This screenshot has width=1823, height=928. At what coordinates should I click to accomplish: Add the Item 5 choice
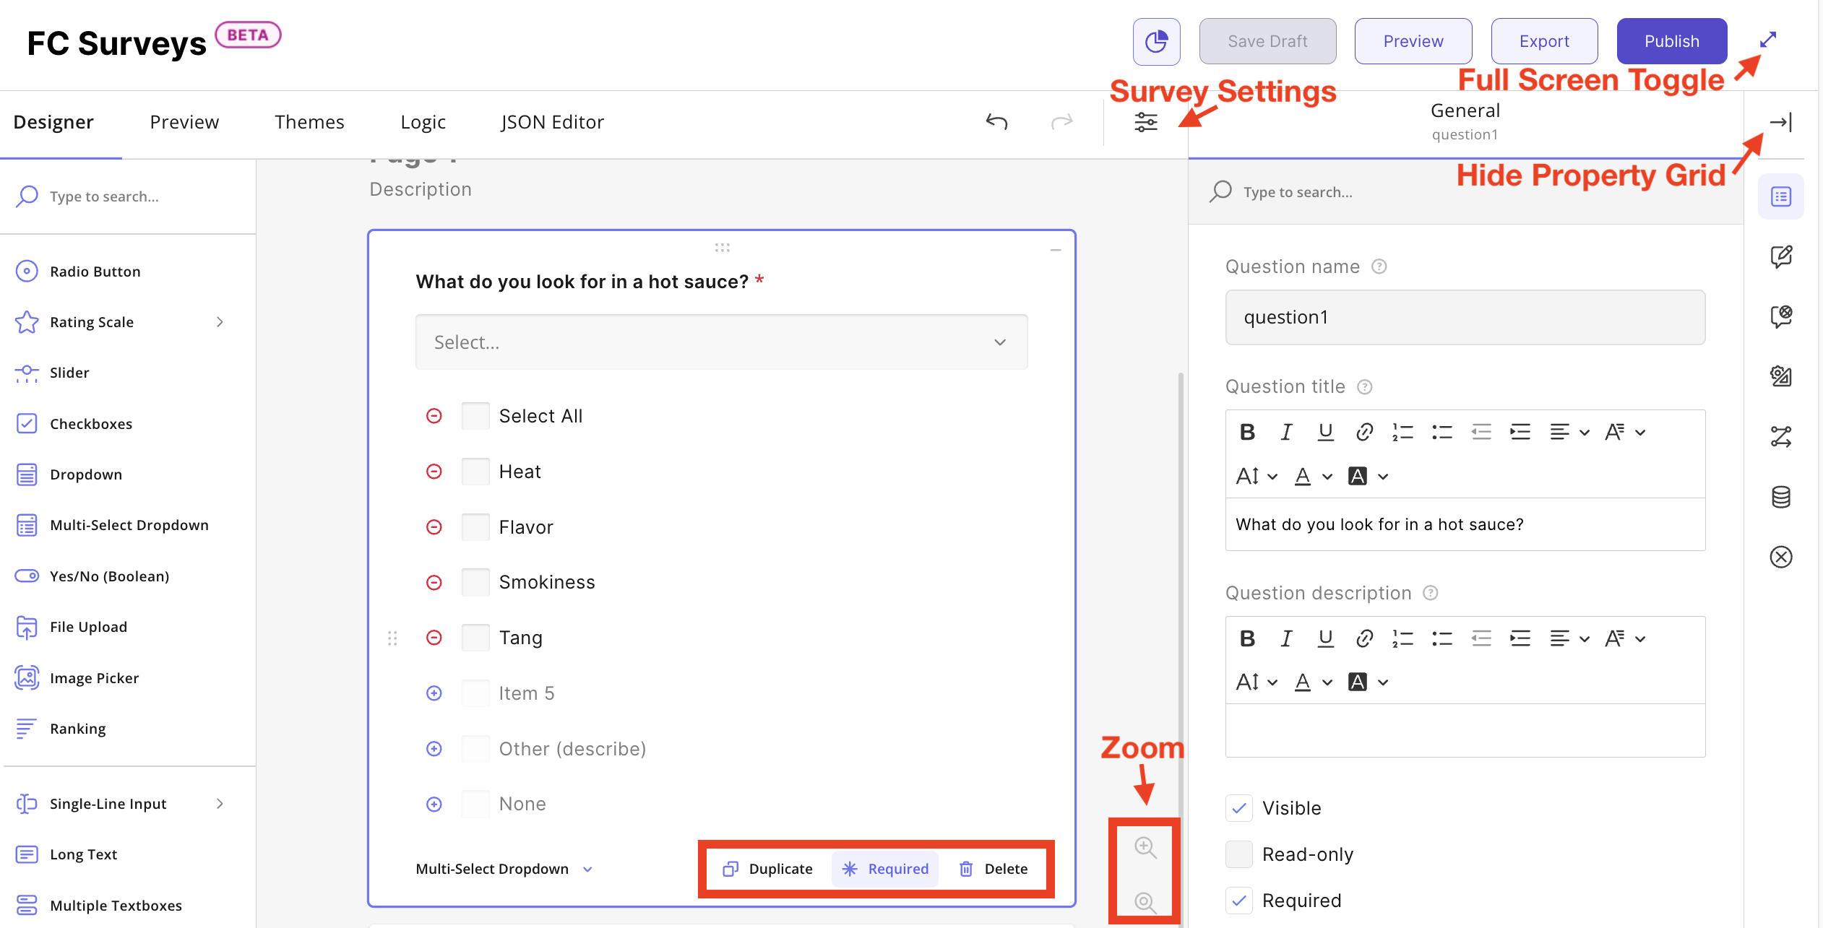[x=434, y=693]
